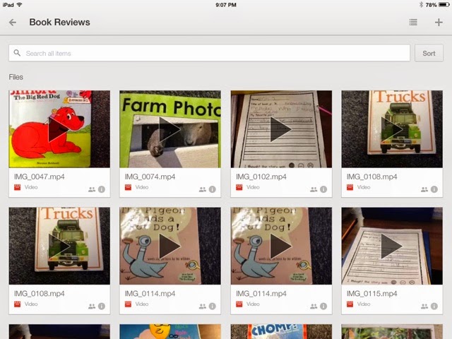Viewport: 452px width, 339px height.
Task: Tap the plus icon to add a new item
Action: (439, 22)
